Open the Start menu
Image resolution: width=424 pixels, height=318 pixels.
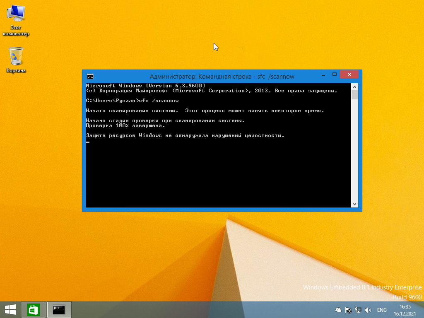pyautogui.click(x=10, y=309)
